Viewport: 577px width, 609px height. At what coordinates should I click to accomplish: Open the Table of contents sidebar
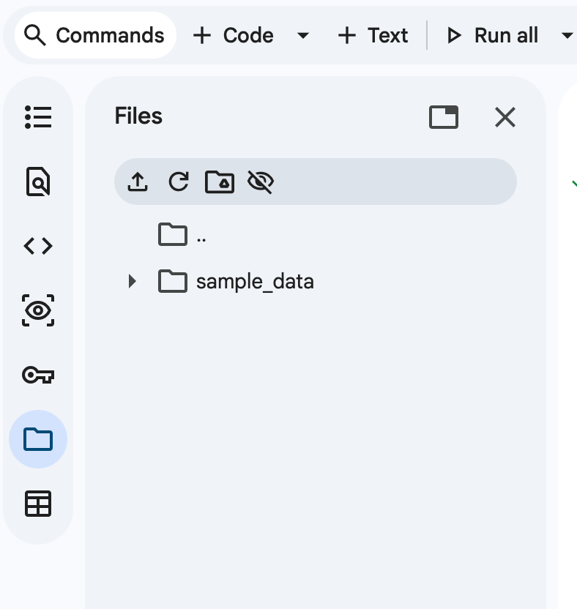pyautogui.click(x=38, y=117)
